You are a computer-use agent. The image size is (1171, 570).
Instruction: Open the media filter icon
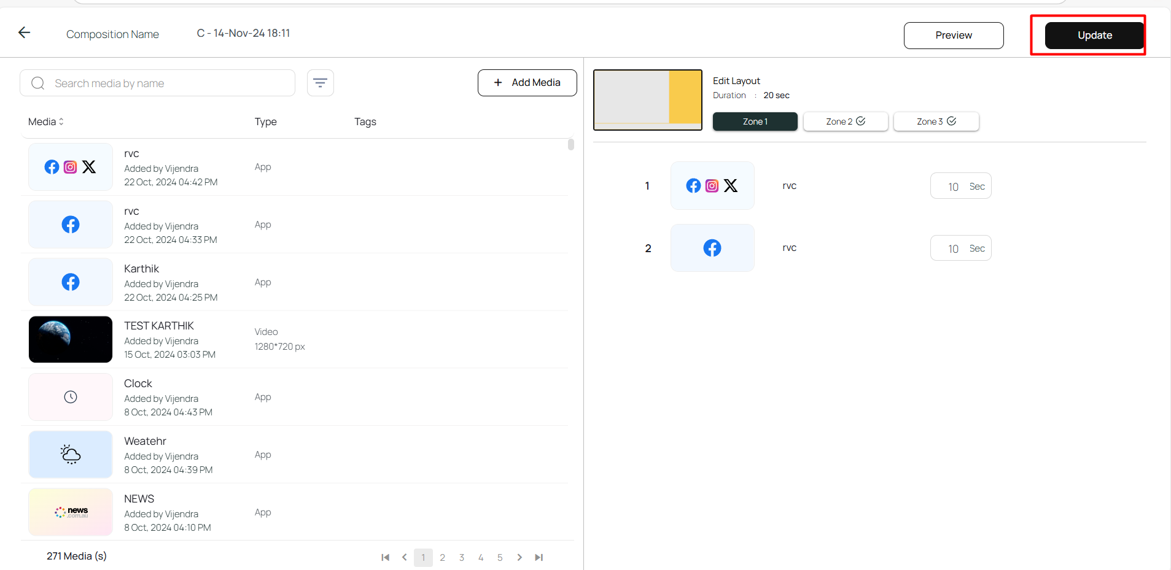(320, 83)
